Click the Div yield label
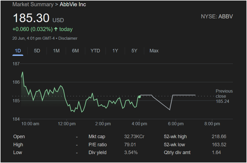 tap(97, 152)
